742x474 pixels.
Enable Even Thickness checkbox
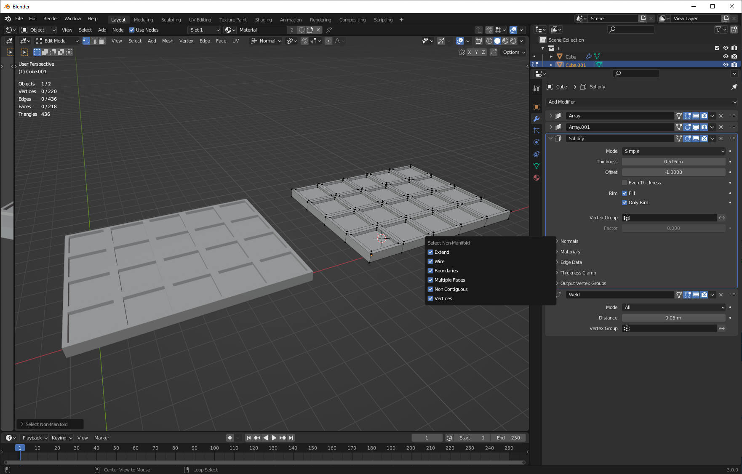click(x=625, y=183)
